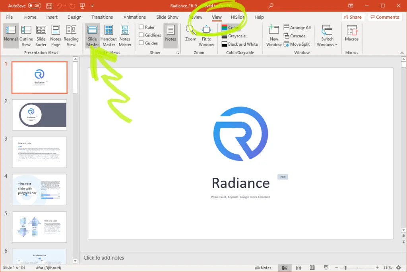
Task: Enable the Gridlines checkbox
Action: click(x=141, y=35)
